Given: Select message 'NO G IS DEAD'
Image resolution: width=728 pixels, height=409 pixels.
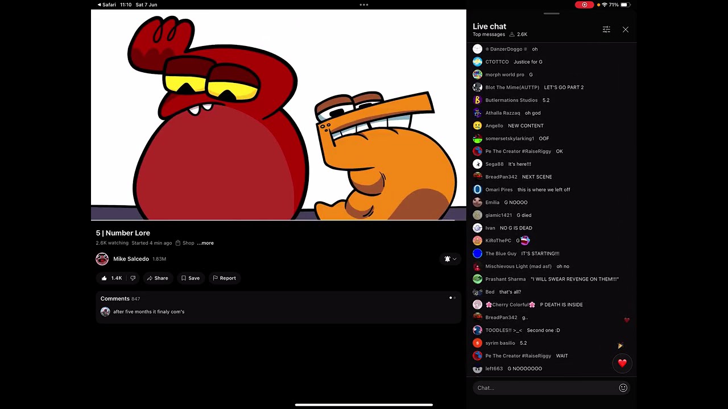Looking at the screenshot, I should (516, 228).
